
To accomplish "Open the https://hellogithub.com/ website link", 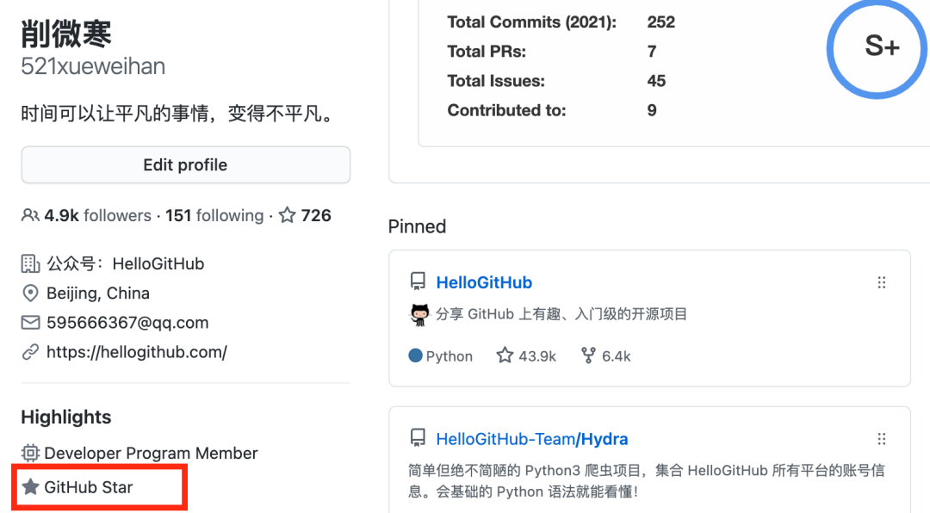I will (x=136, y=352).
